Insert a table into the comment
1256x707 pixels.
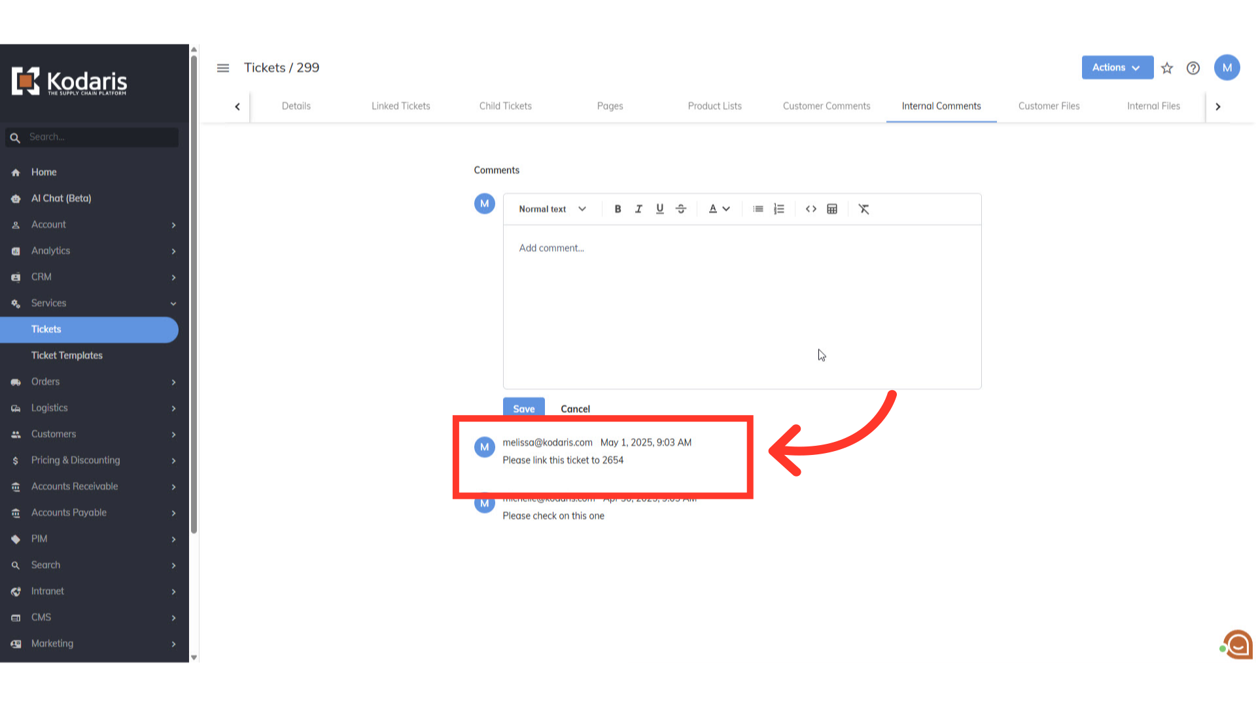[x=832, y=209]
